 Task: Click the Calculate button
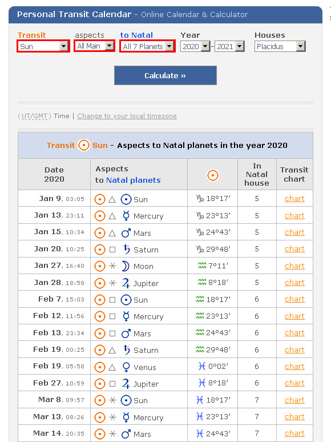(x=165, y=75)
